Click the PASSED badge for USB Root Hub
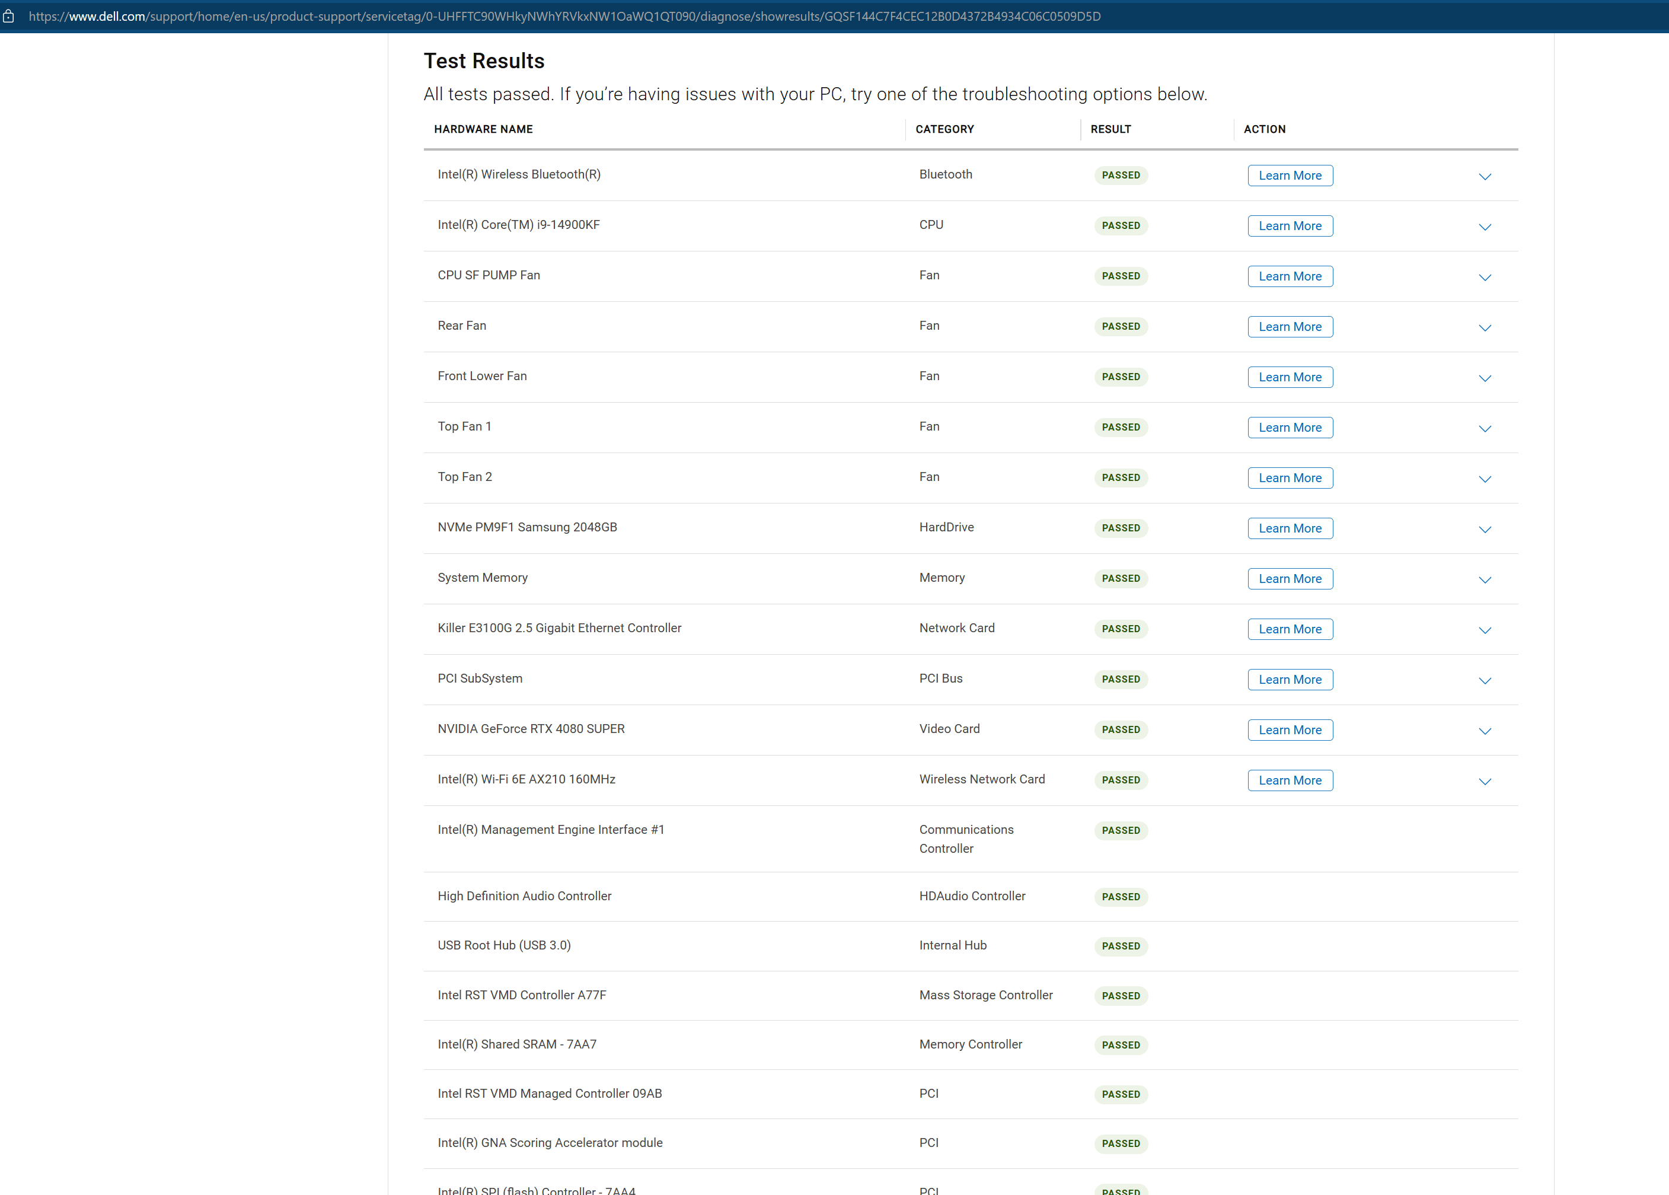The width and height of the screenshot is (1669, 1195). [x=1120, y=945]
